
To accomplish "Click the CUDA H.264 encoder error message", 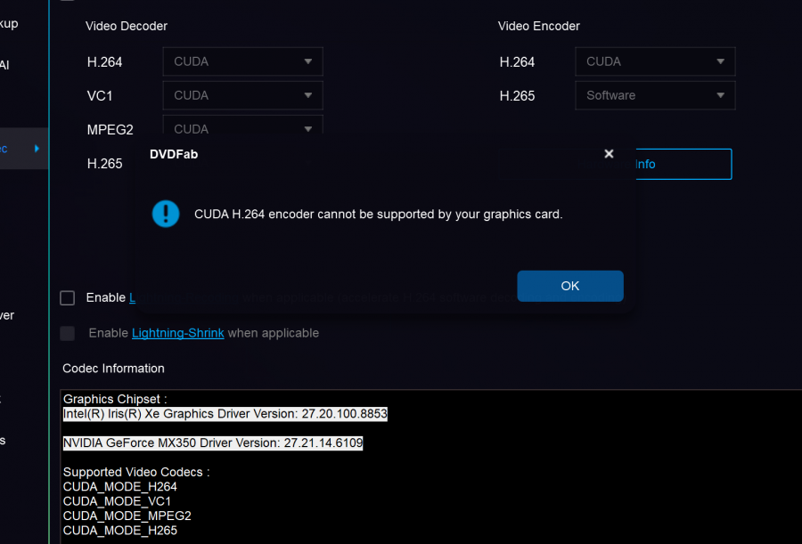I will click(x=378, y=215).
